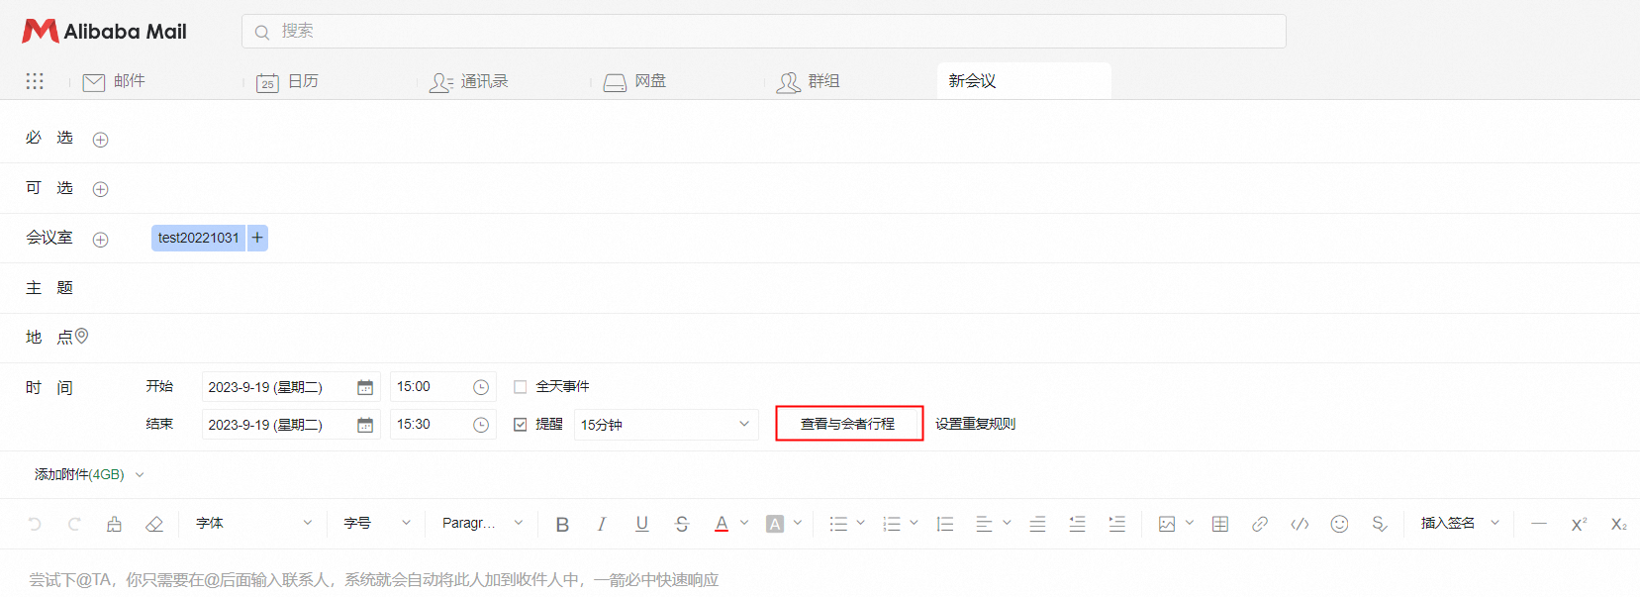
Task: Click the format painter icon
Action: point(114,524)
